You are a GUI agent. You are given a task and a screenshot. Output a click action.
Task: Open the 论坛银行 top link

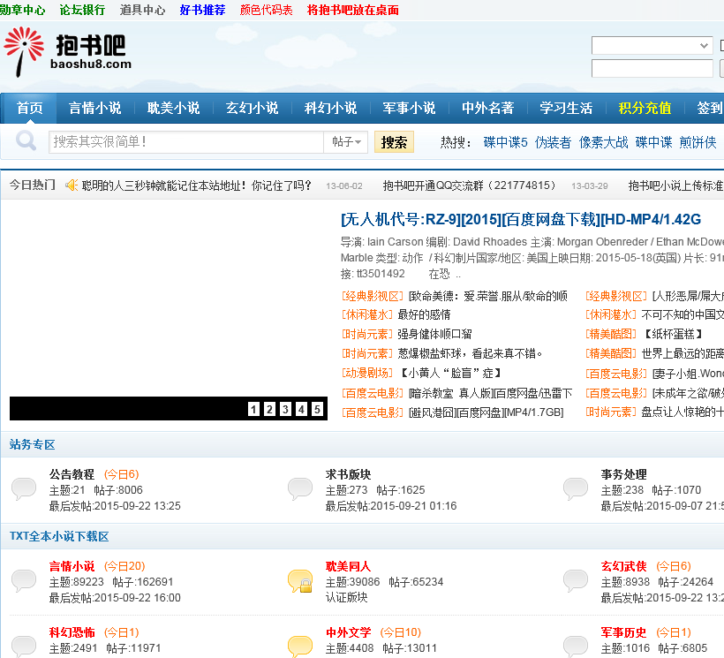coord(82,10)
